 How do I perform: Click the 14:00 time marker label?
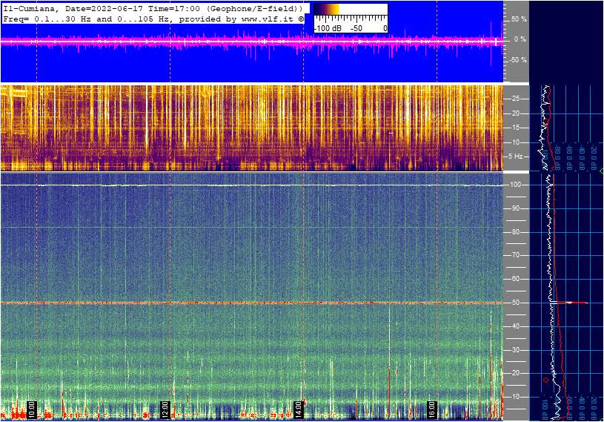tap(299, 409)
